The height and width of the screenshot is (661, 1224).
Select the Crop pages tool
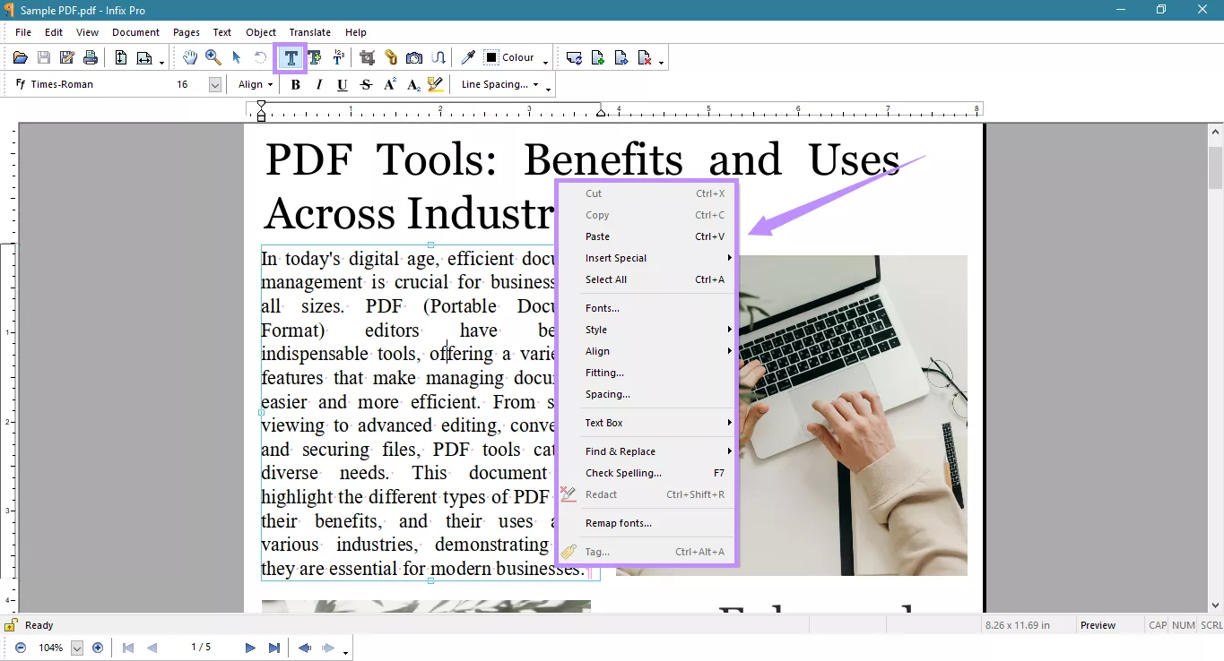coord(367,57)
